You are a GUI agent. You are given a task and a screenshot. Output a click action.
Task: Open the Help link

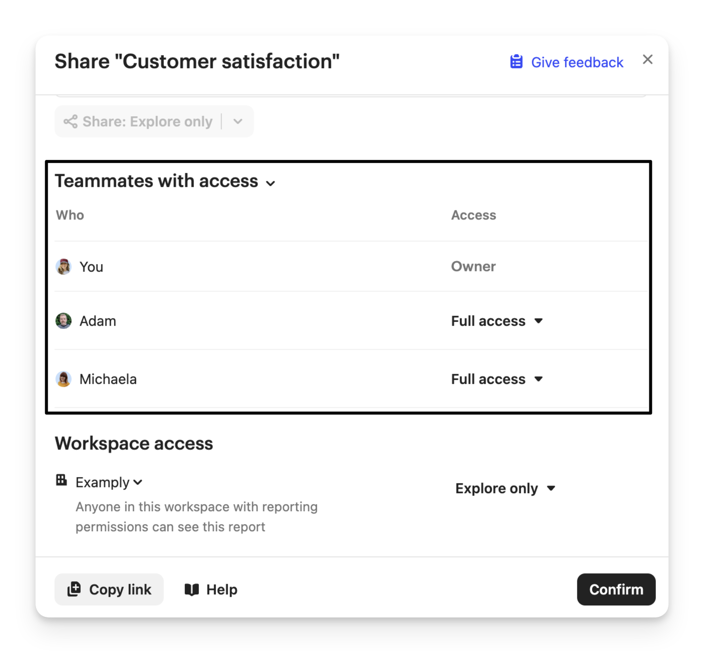click(x=211, y=589)
